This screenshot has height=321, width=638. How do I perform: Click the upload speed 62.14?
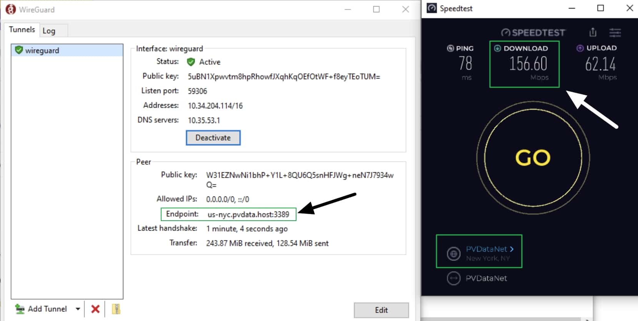600,64
